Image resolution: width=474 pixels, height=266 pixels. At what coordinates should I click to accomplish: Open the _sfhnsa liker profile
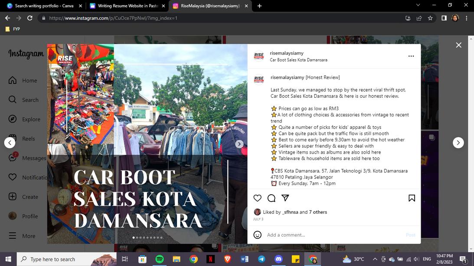pos(290,212)
